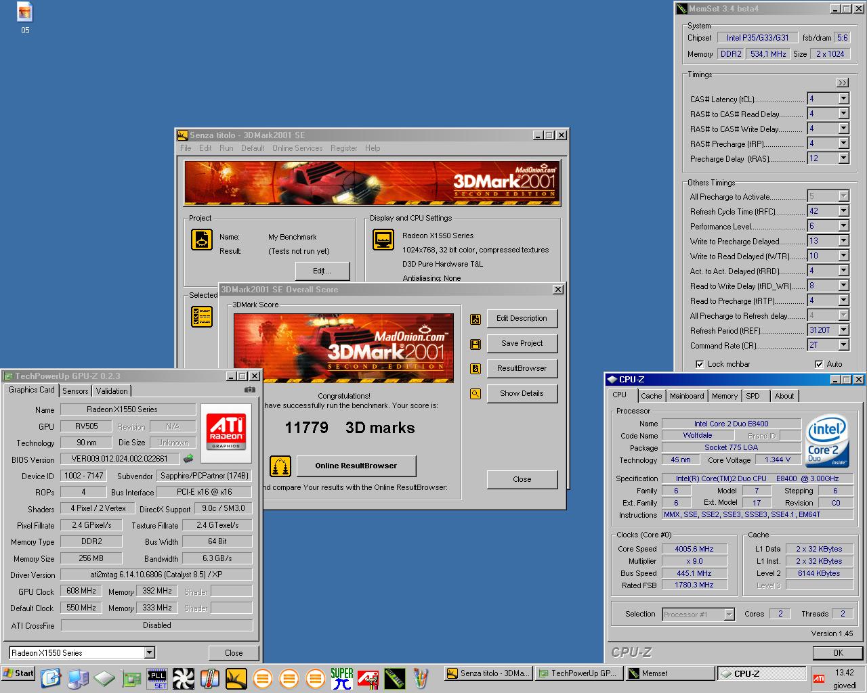867x693 pixels.
Task: Click the Online ResultBrowser button
Action: [x=356, y=466]
